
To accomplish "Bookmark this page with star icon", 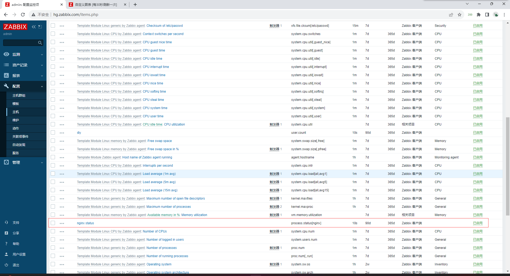I will point(460,15).
